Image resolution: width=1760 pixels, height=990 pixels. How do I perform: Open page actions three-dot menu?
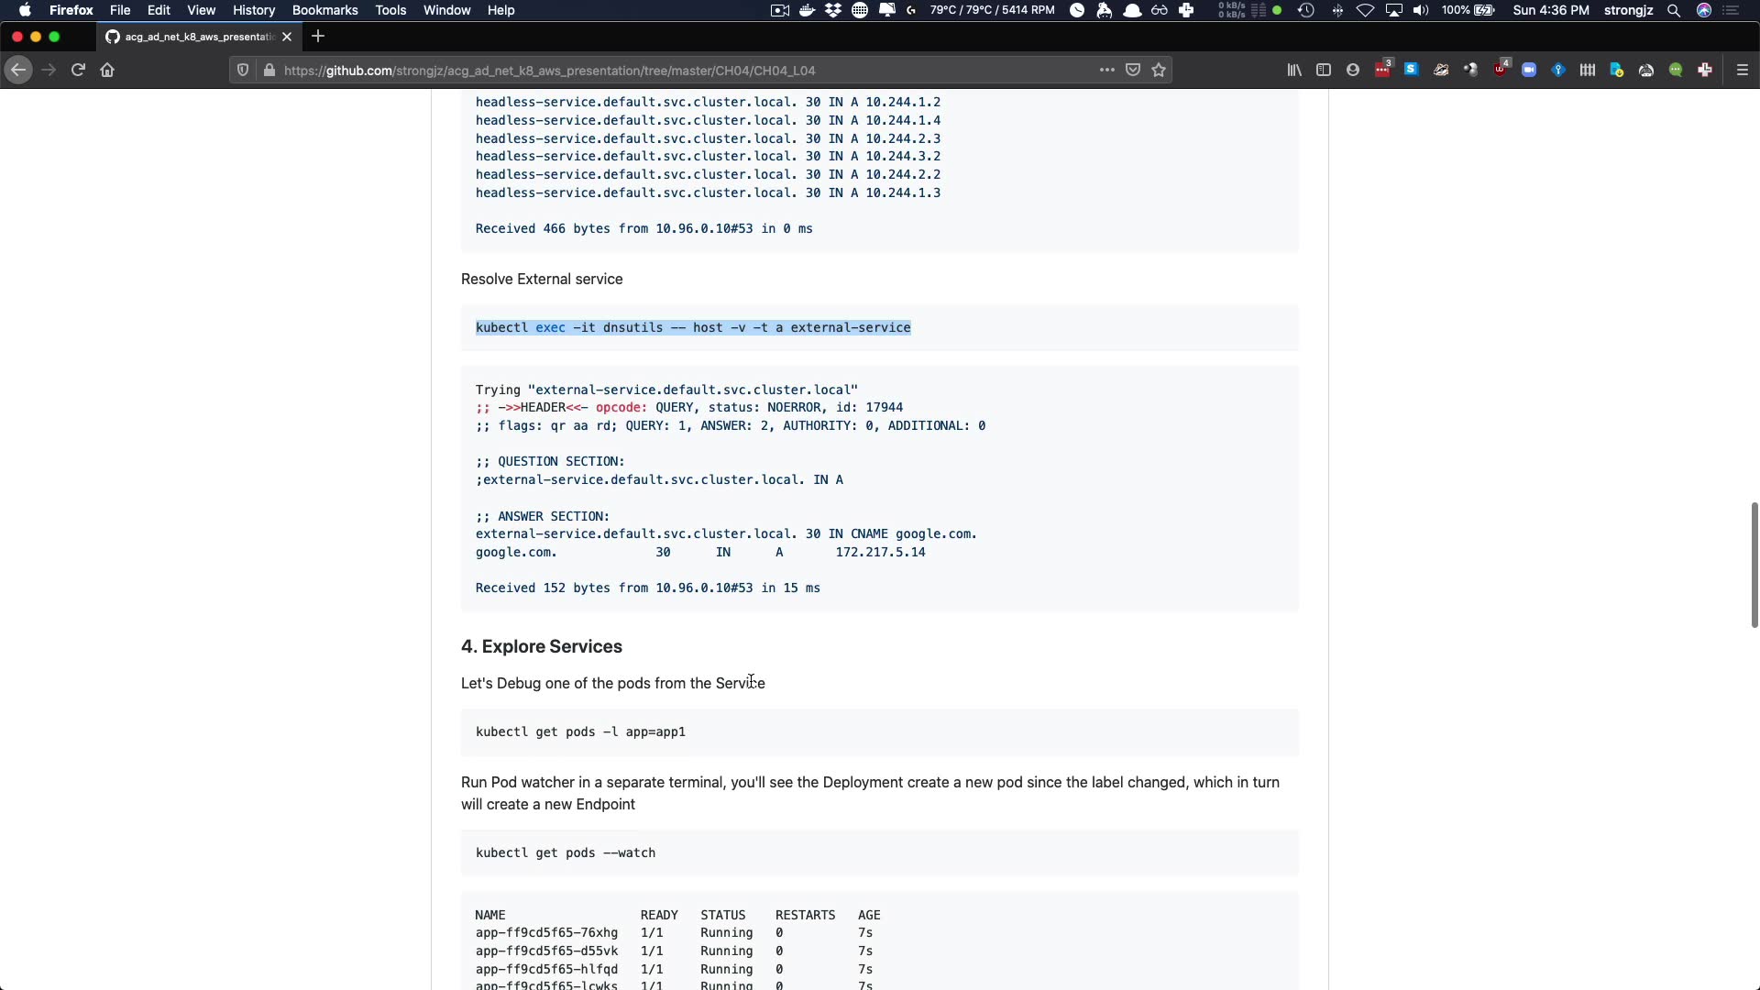[x=1106, y=70]
